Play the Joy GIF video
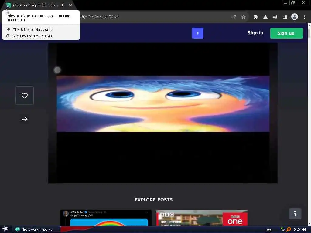Screen dimensions: 311x233 [x=163, y=113]
